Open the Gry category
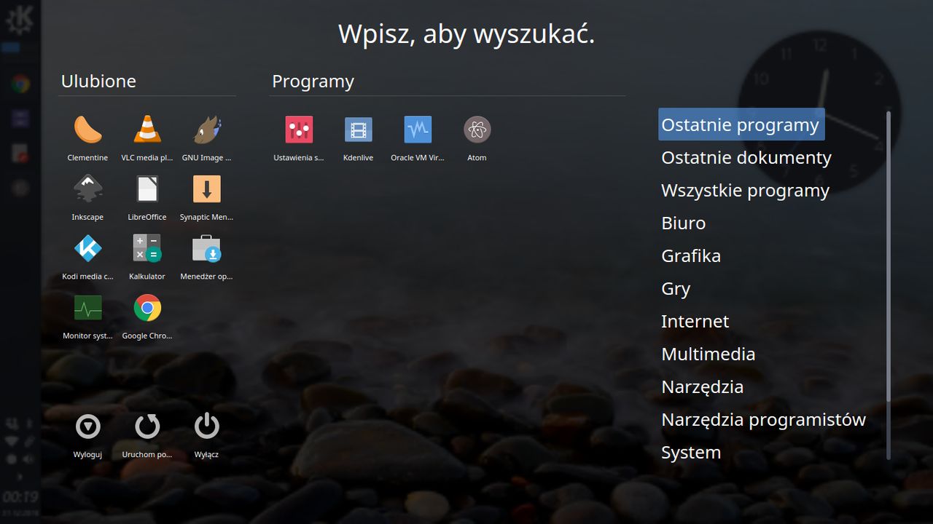 (676, 289)
